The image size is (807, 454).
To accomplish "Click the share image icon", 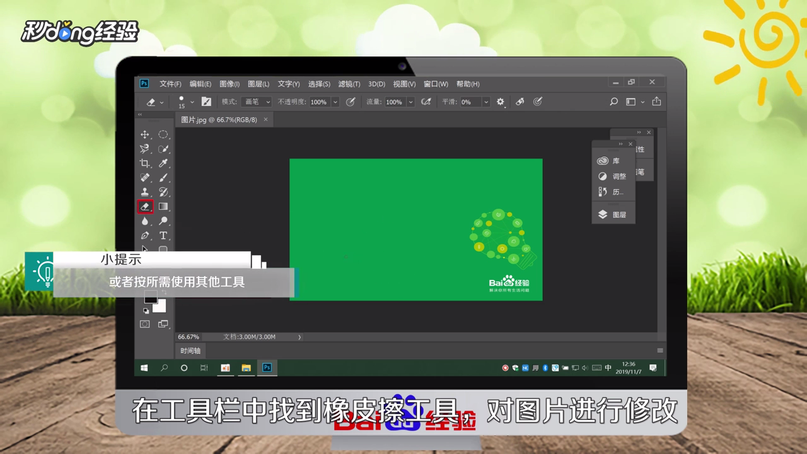I will [x=656, y=101].
